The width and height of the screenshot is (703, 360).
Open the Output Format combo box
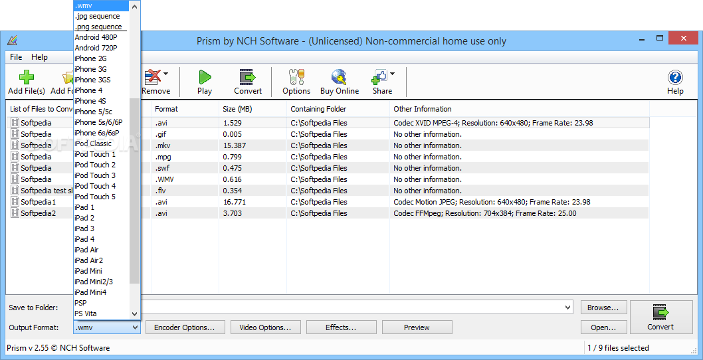pyautogui.click(x=107, y=327)
